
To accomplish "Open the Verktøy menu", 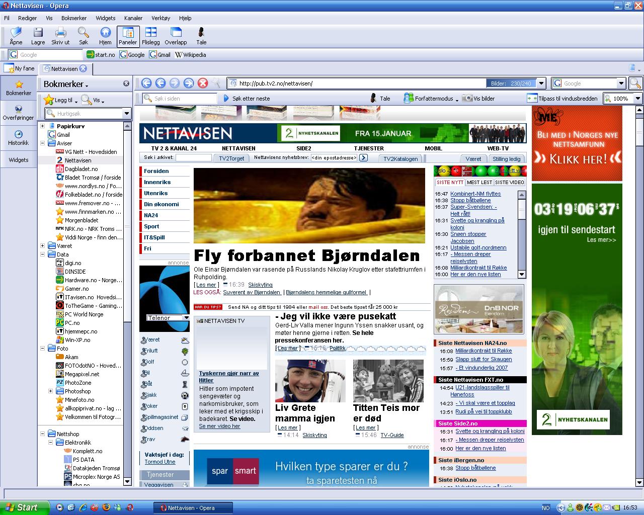I will tap(161, 18).
